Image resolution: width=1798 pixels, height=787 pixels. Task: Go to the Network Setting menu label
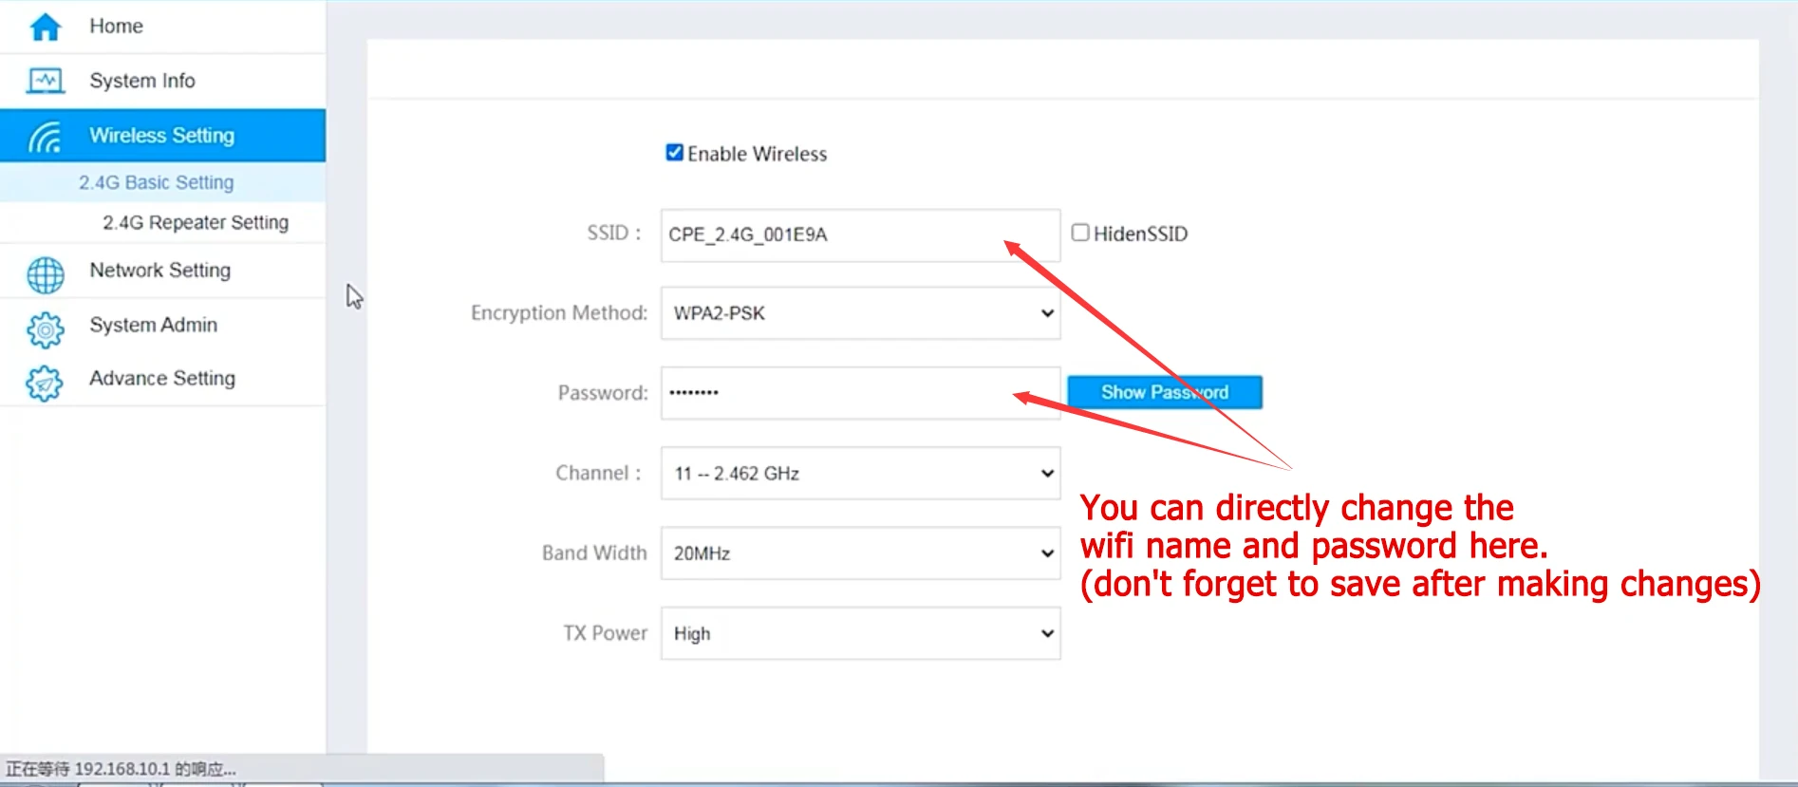159,271
